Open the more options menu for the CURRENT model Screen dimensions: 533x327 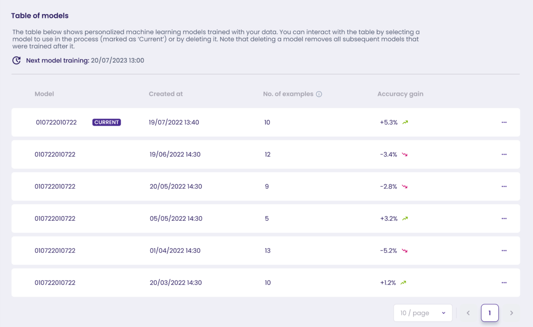pos(504,122)
